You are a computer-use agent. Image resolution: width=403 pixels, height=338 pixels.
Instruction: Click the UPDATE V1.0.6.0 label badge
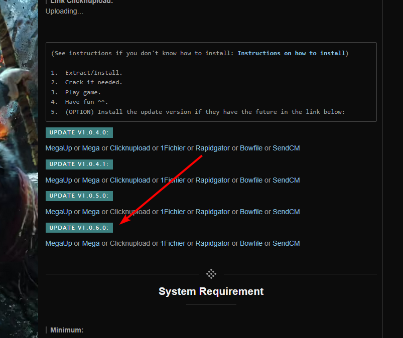click(x=79, y=228)
